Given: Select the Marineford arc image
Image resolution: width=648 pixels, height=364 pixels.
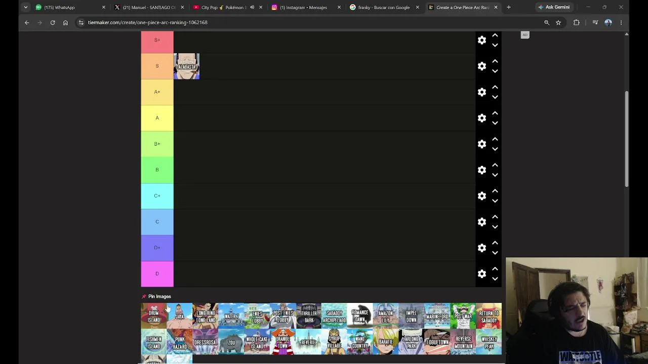Looking at the screenshot, I should [437, 316].
